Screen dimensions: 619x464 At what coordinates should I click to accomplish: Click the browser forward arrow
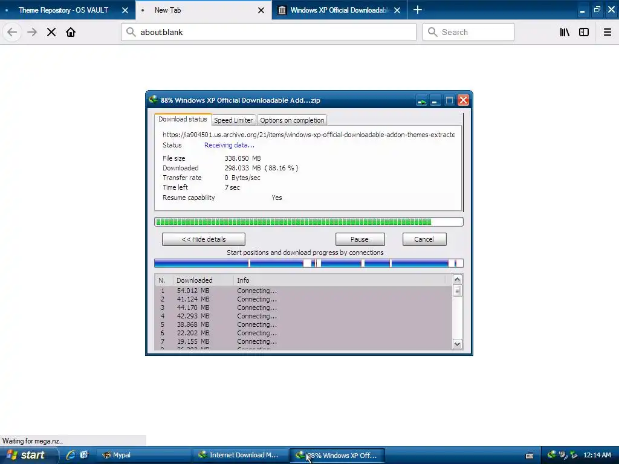point(32,32)
